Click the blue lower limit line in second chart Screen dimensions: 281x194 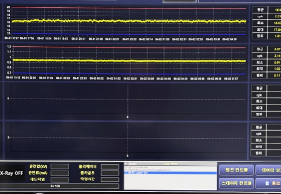(129, 73)
